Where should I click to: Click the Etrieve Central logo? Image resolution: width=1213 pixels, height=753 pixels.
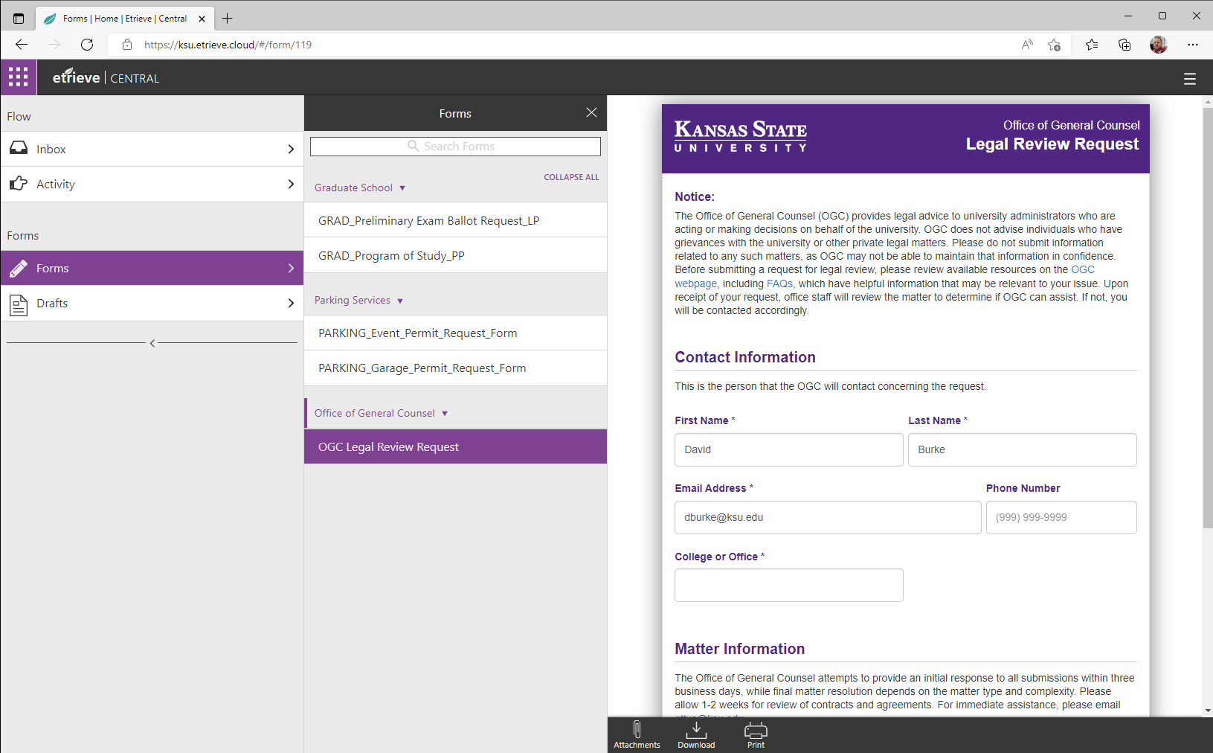click(x=106, y=77)
